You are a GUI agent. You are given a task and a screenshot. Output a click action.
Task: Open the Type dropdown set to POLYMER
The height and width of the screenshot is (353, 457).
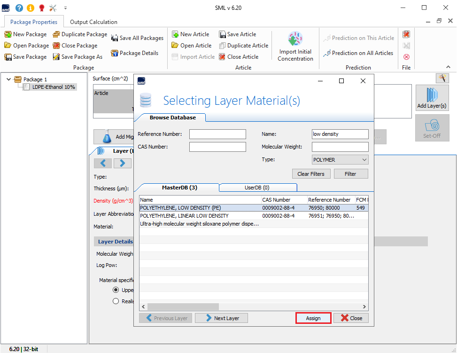click(340, 160)
